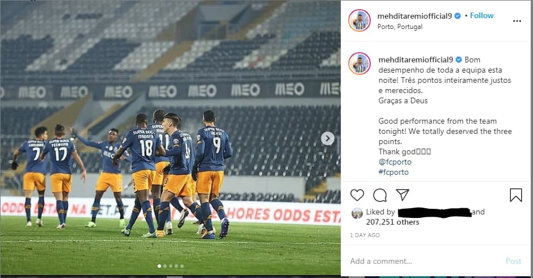Open the three-dot more options menu
The height and width of the screenshot is (278, 533).
pyautogui.click(x=517, y=21)
